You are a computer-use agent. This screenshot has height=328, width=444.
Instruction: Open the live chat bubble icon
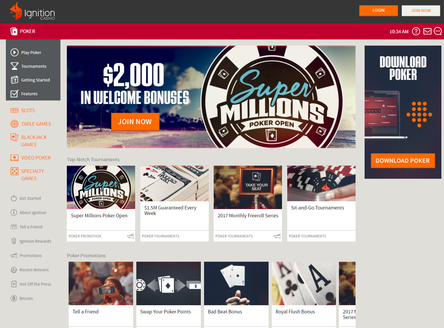point(438,31)
